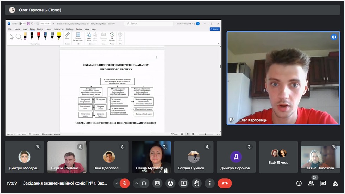Viewport: 345px width, 194px height.
Task: Toggle the camera on or off
Action: pos(144,183)
